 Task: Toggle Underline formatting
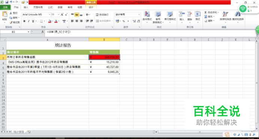[33, 21]
